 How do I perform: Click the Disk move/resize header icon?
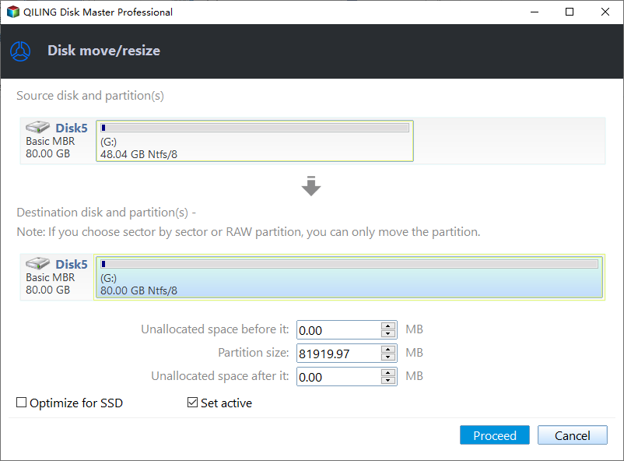pos(20,51)
